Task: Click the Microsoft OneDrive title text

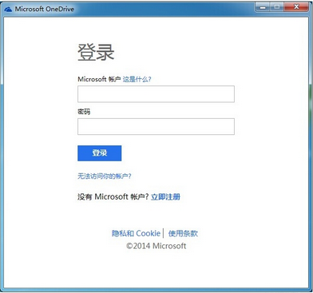Action: [45, 9]
